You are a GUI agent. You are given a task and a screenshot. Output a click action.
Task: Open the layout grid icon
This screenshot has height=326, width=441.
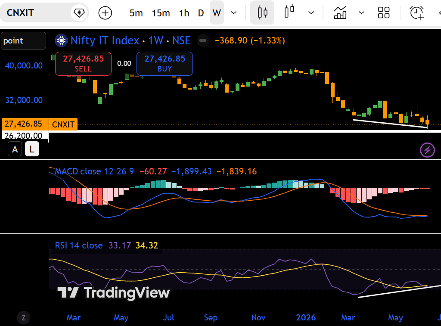pos(384,12)
